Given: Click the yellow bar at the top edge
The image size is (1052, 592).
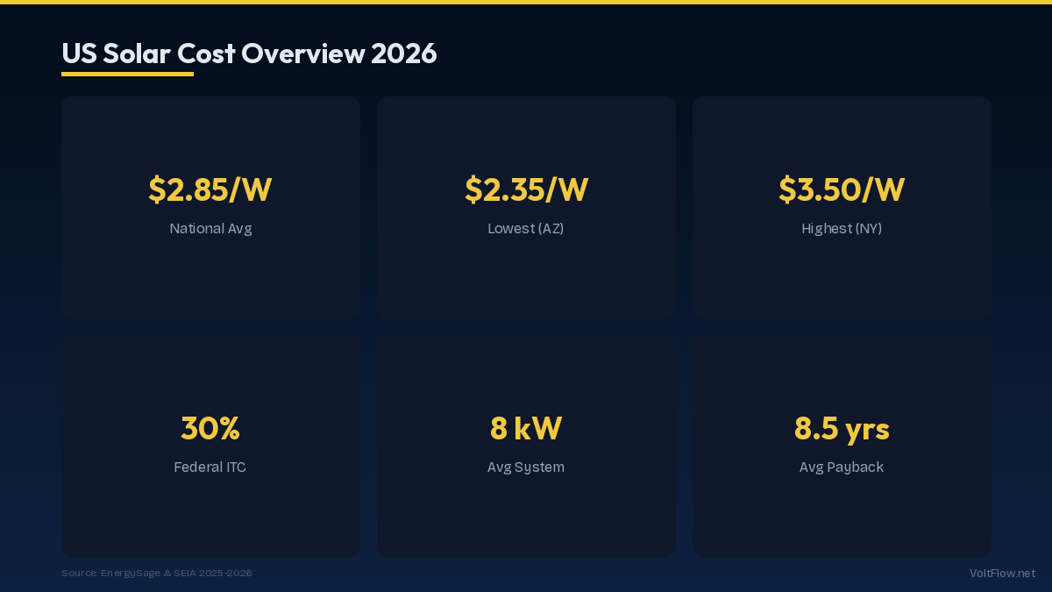Looking at the screenshot, I should pos(526,2).
